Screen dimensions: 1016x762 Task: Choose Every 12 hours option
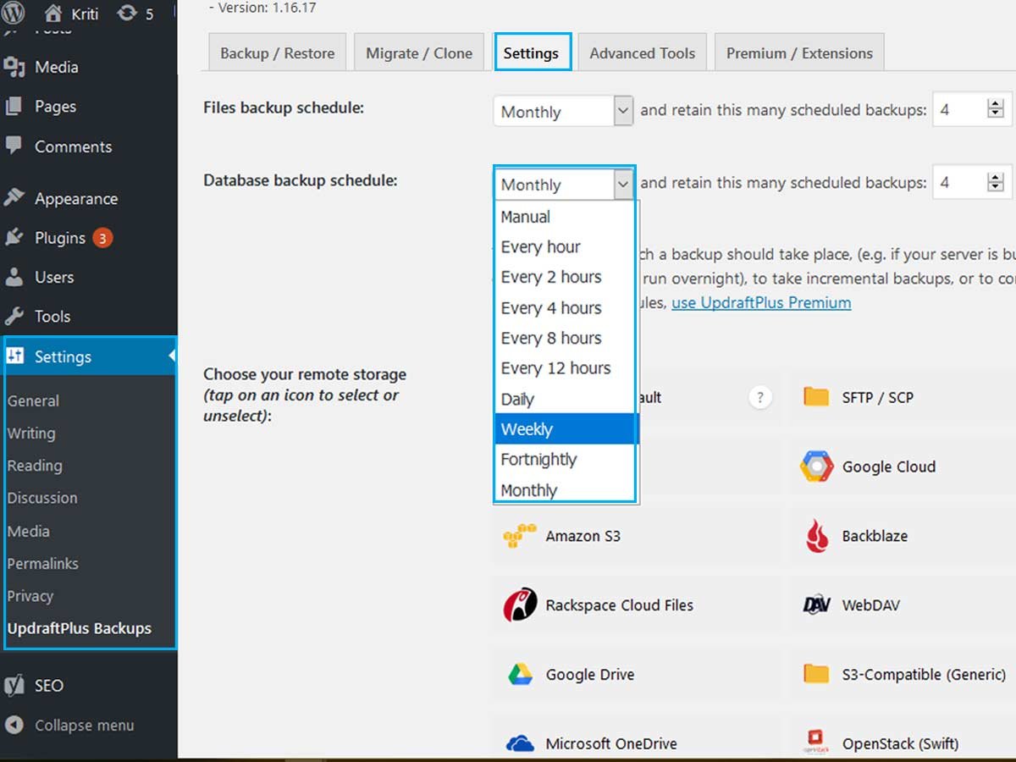point(565,369)
